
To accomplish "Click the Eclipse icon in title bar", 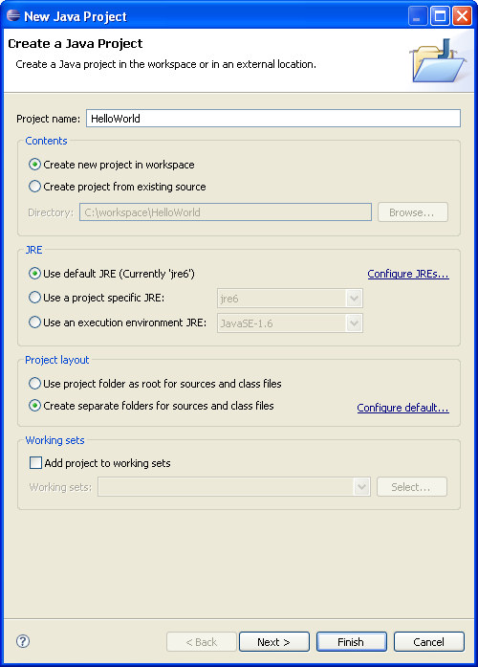I will (x=13, y=15).
